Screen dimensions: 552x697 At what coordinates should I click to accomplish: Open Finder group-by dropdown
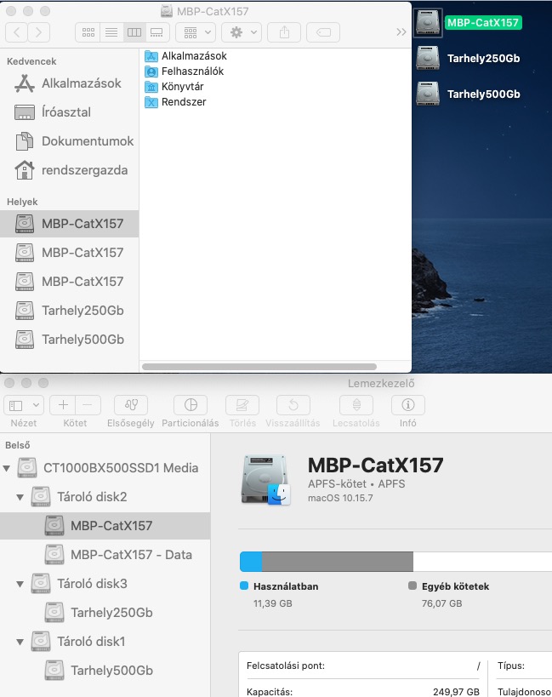pos(196,32)
